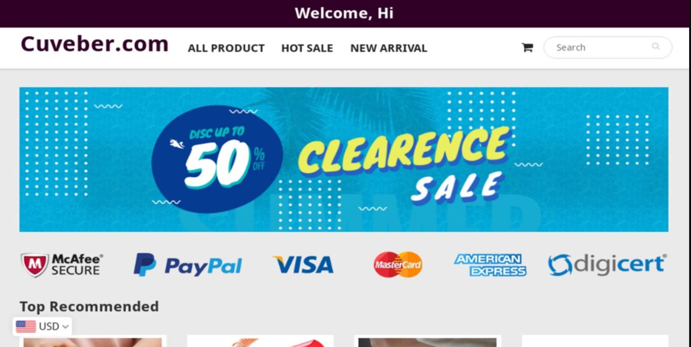Image resolution: width=691 pixels, height=347 pixels.
Task: Click the Cuveber.com site logo
Action: [x=94, y=44]
